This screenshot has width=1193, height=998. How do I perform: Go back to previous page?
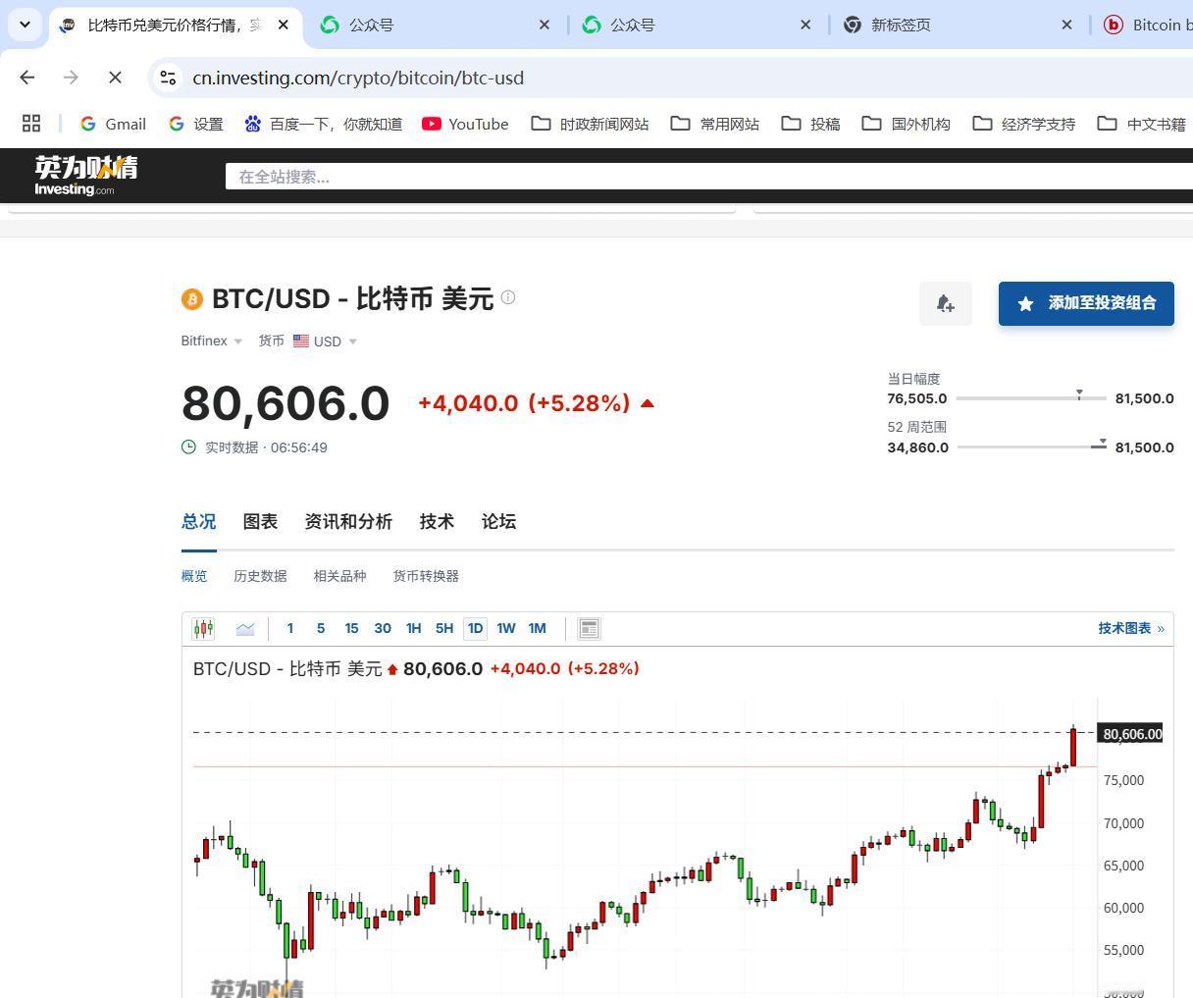(x=27, y=78)
